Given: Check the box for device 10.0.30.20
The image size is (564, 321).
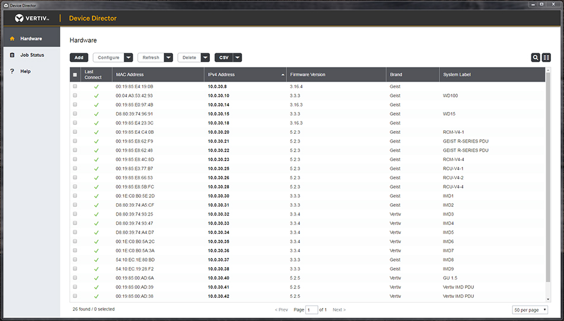Looking at the screenshot, I should 75,132.
